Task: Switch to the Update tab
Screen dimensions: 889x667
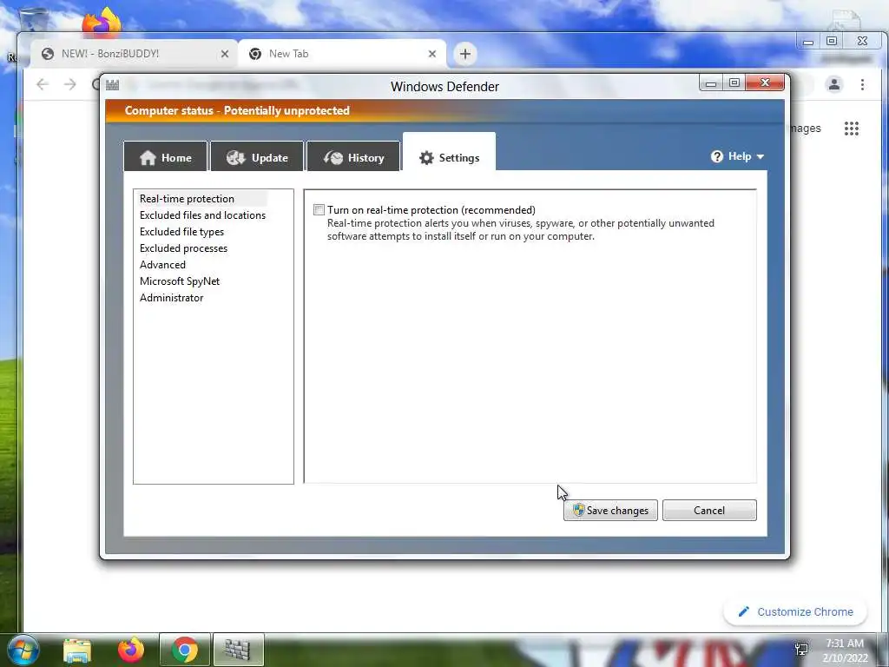Action: click(257, 156)
